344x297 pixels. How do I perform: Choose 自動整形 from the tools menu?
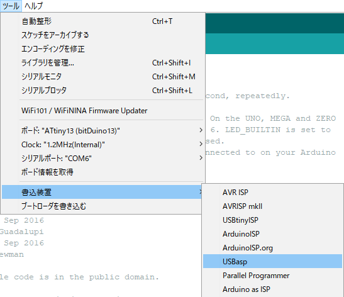pyautogui.click(x=103, y=21)
